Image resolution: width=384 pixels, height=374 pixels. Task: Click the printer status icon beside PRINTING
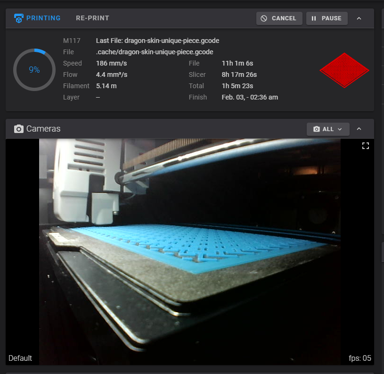coord(18,18)
